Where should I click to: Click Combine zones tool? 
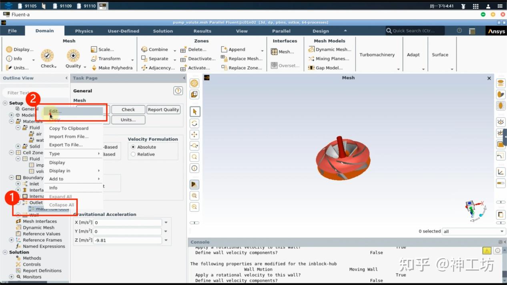pyautogui.click(x=154, y=50)
